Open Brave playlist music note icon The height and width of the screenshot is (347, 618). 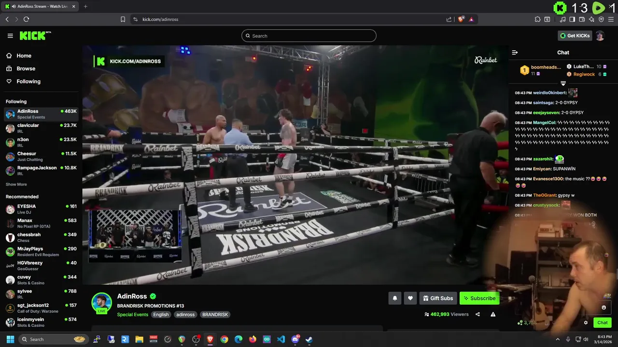pos(562,19)
